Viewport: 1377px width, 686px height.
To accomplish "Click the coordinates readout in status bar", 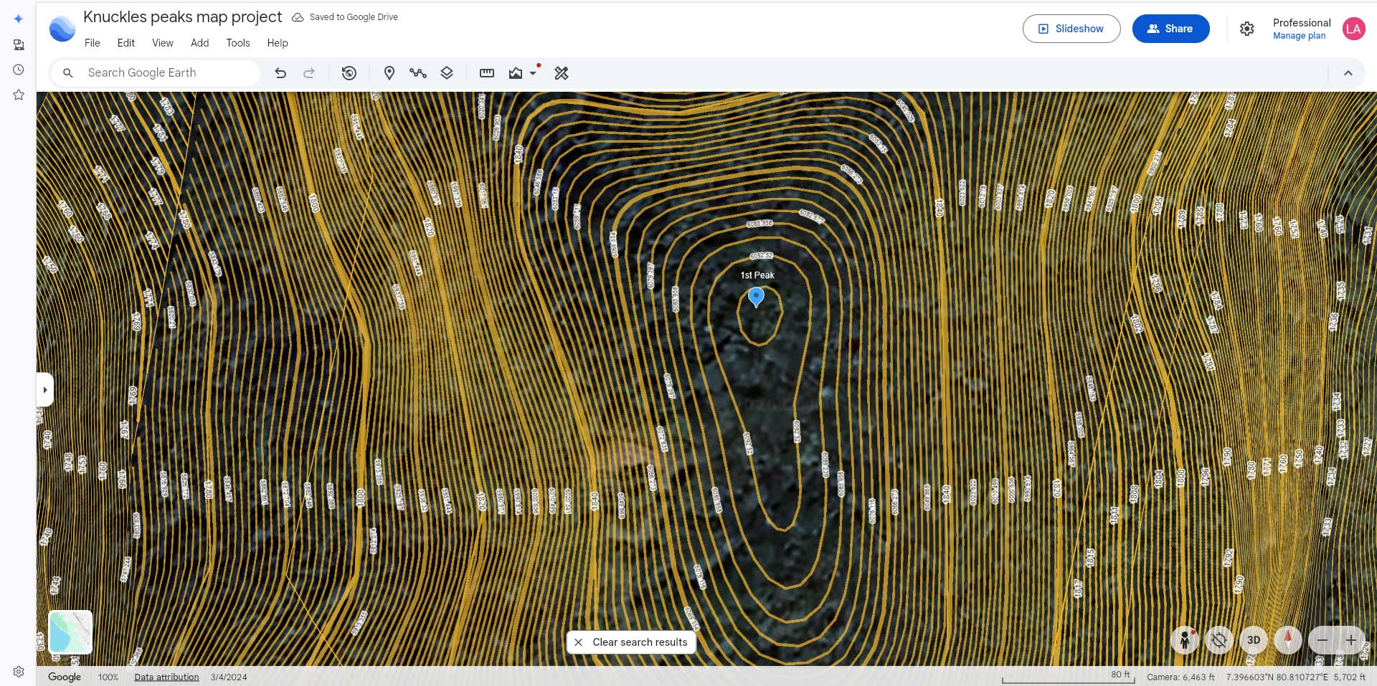I will (x=1277, y=677).
